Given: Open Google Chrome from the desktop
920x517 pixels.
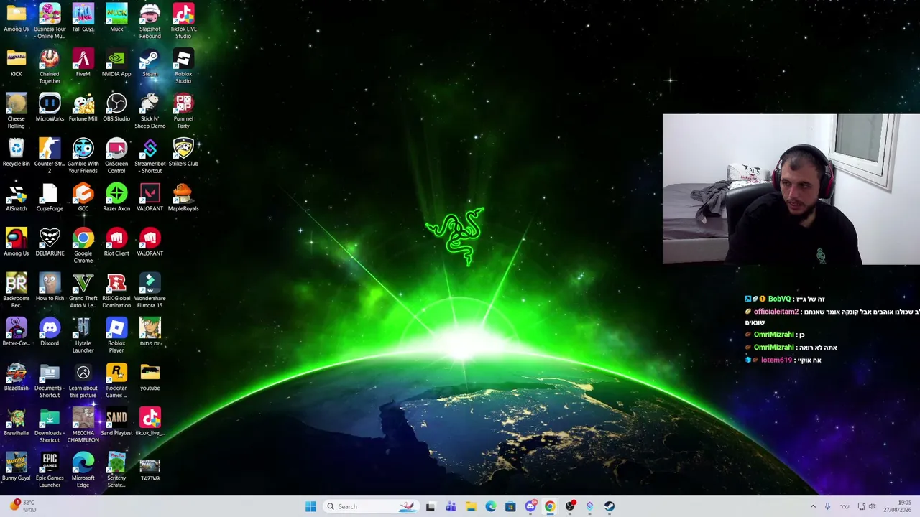Looking at the screenshot, I should coord(83,246).
